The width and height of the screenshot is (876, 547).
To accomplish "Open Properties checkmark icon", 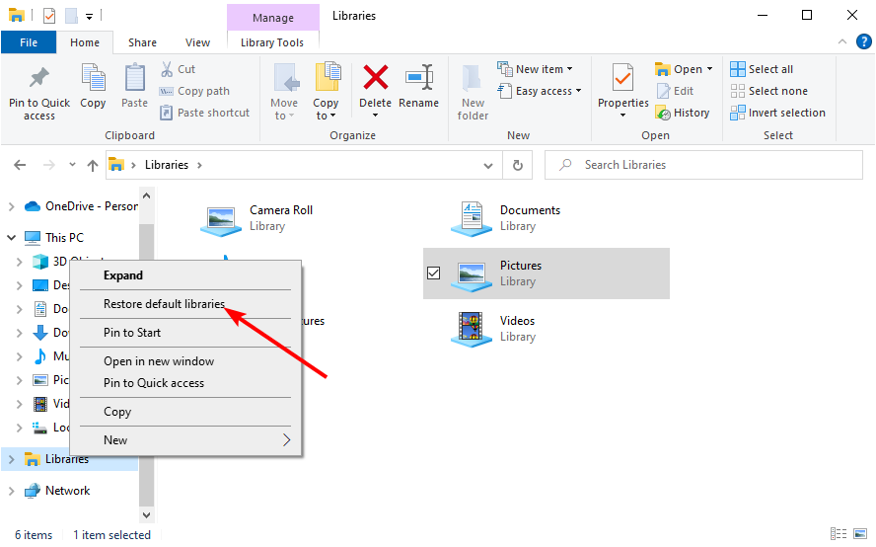I will coord(622,77).
